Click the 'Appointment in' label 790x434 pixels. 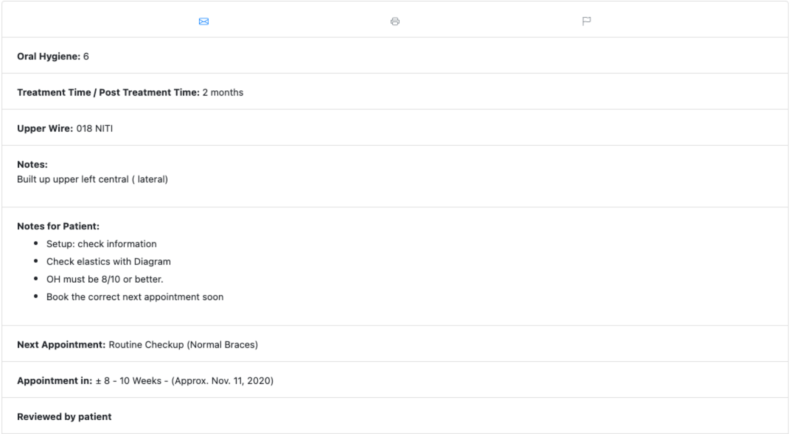55,381
